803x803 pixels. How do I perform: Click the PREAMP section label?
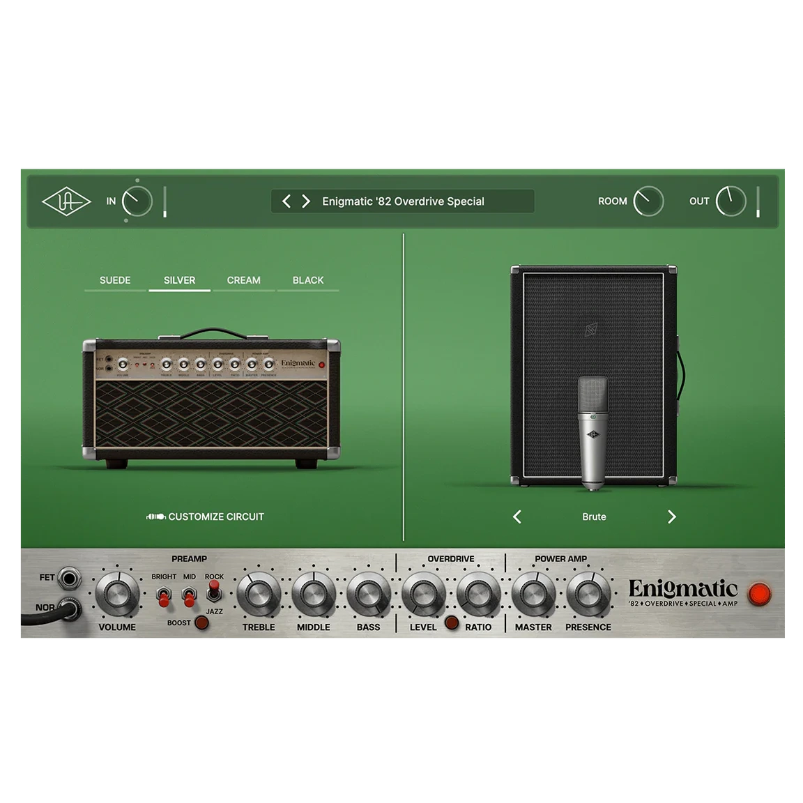pos(189,559)
